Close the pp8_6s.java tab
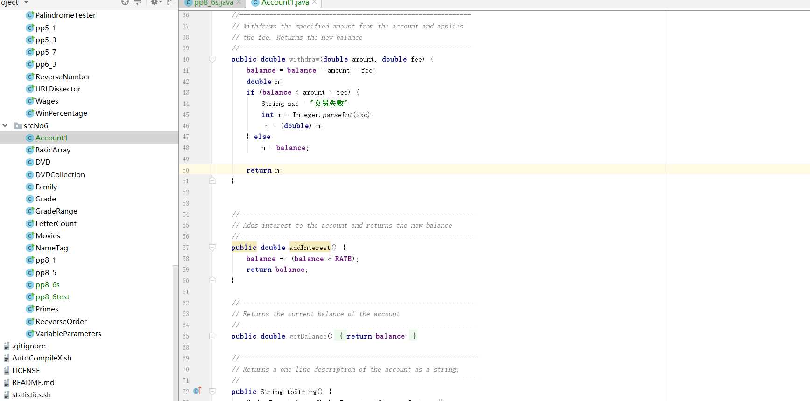Screen dimensions: 810x401 pos(239,2)
